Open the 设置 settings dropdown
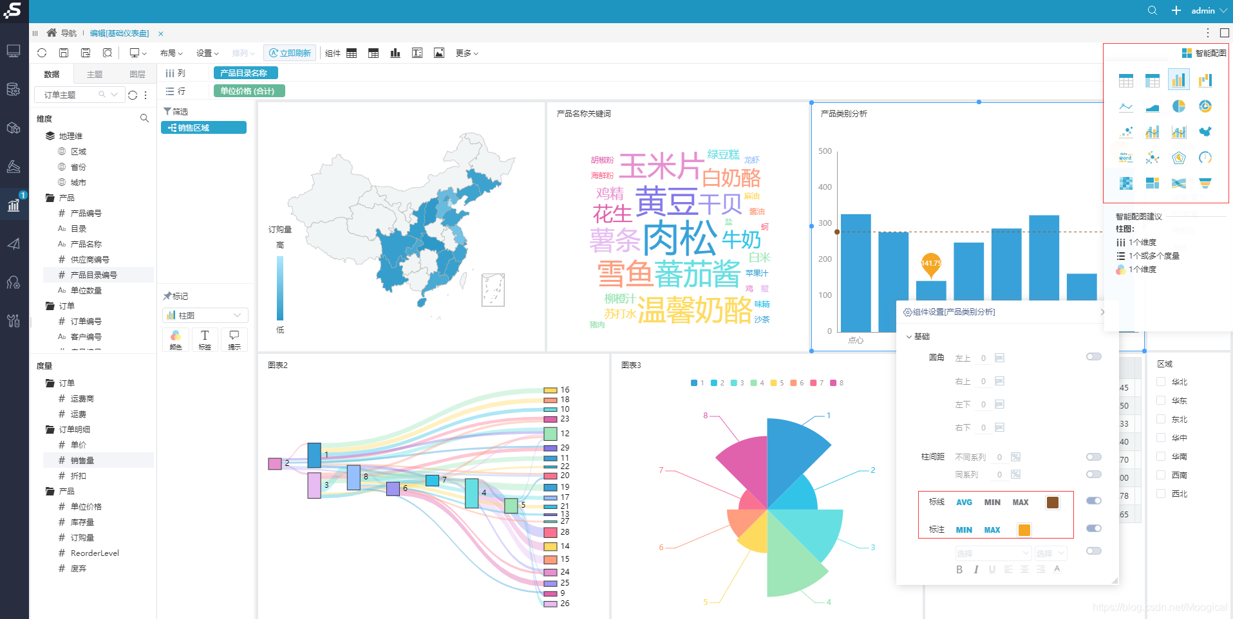Viewport: 1233px width, 619px height. pos(207,53)
